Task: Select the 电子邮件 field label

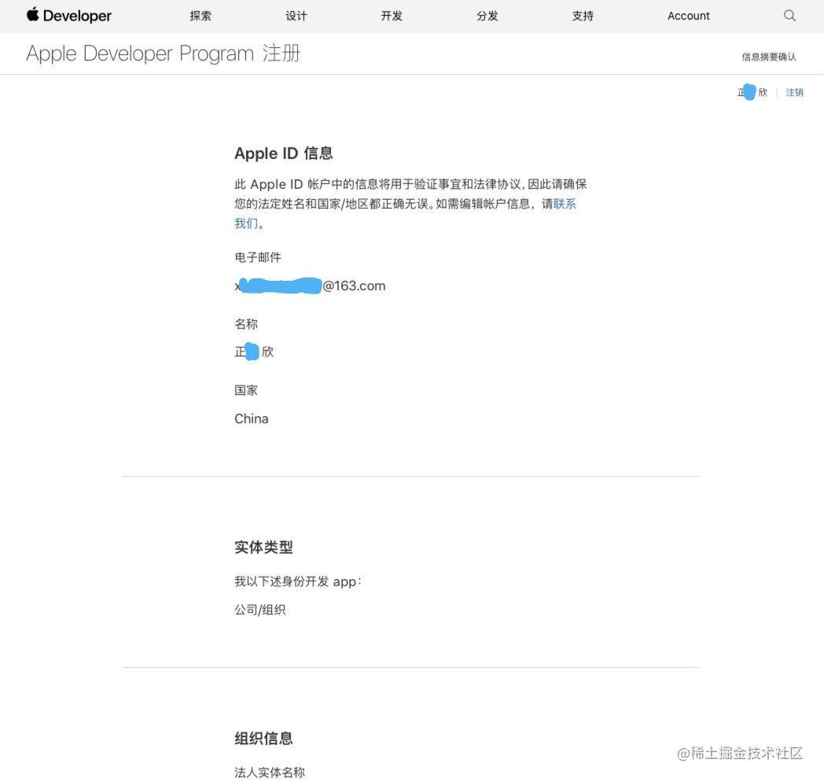Action: tap(258, 257)
